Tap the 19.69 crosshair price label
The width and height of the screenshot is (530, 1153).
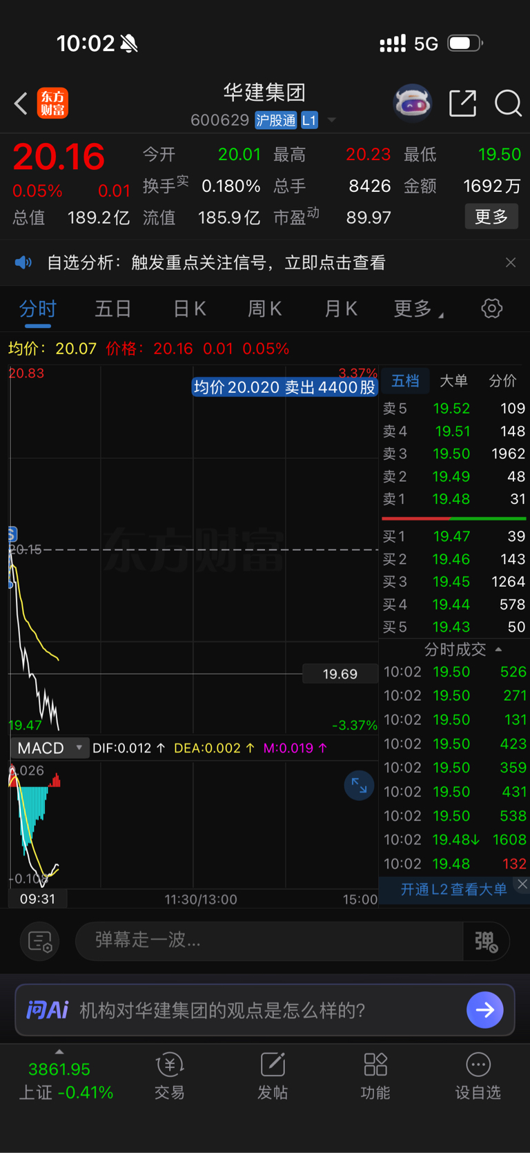tap(340, 674)
